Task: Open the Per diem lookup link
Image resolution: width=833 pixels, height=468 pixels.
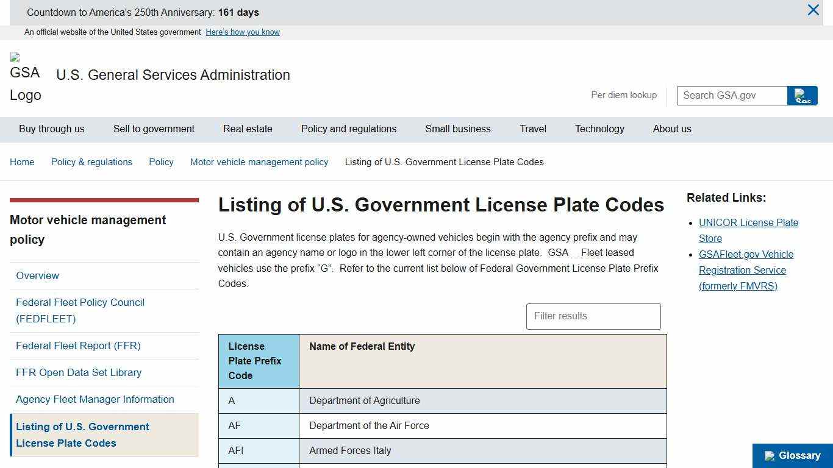Action: click(623, 95)
